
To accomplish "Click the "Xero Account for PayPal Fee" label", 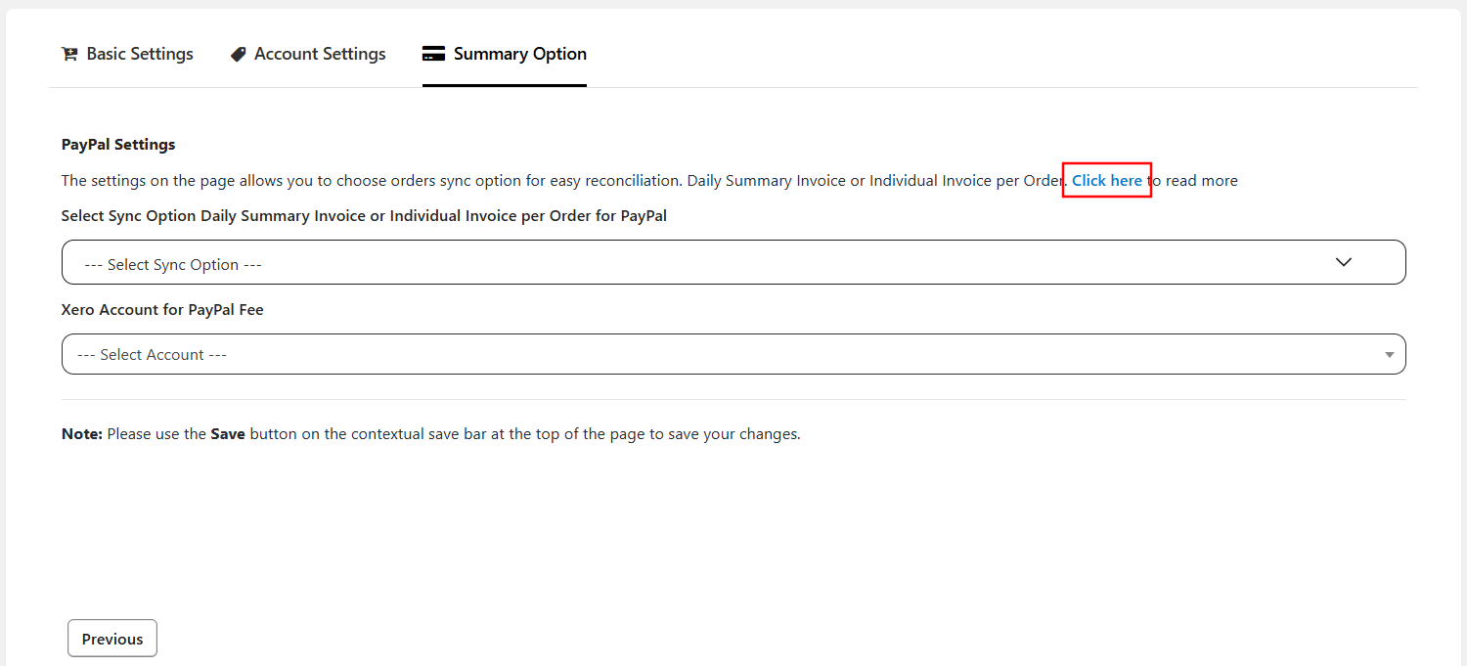I will click(x=162, y=310).
